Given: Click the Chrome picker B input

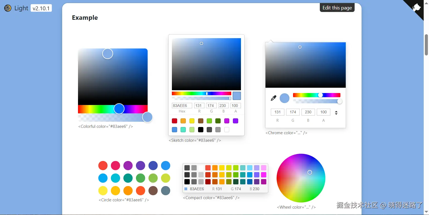Looking at the screenshot, I should [x=308, y=112].
